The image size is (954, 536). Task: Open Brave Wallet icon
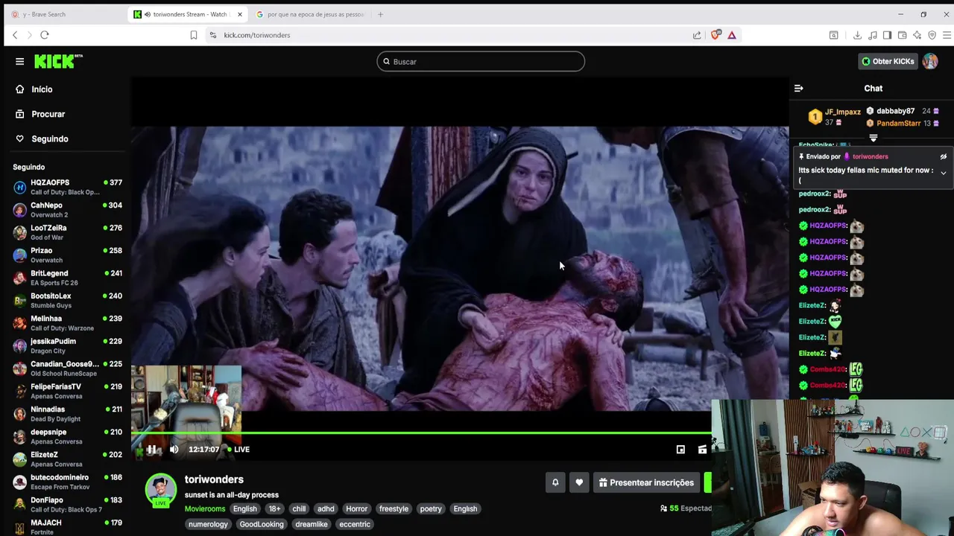[902, 35]
